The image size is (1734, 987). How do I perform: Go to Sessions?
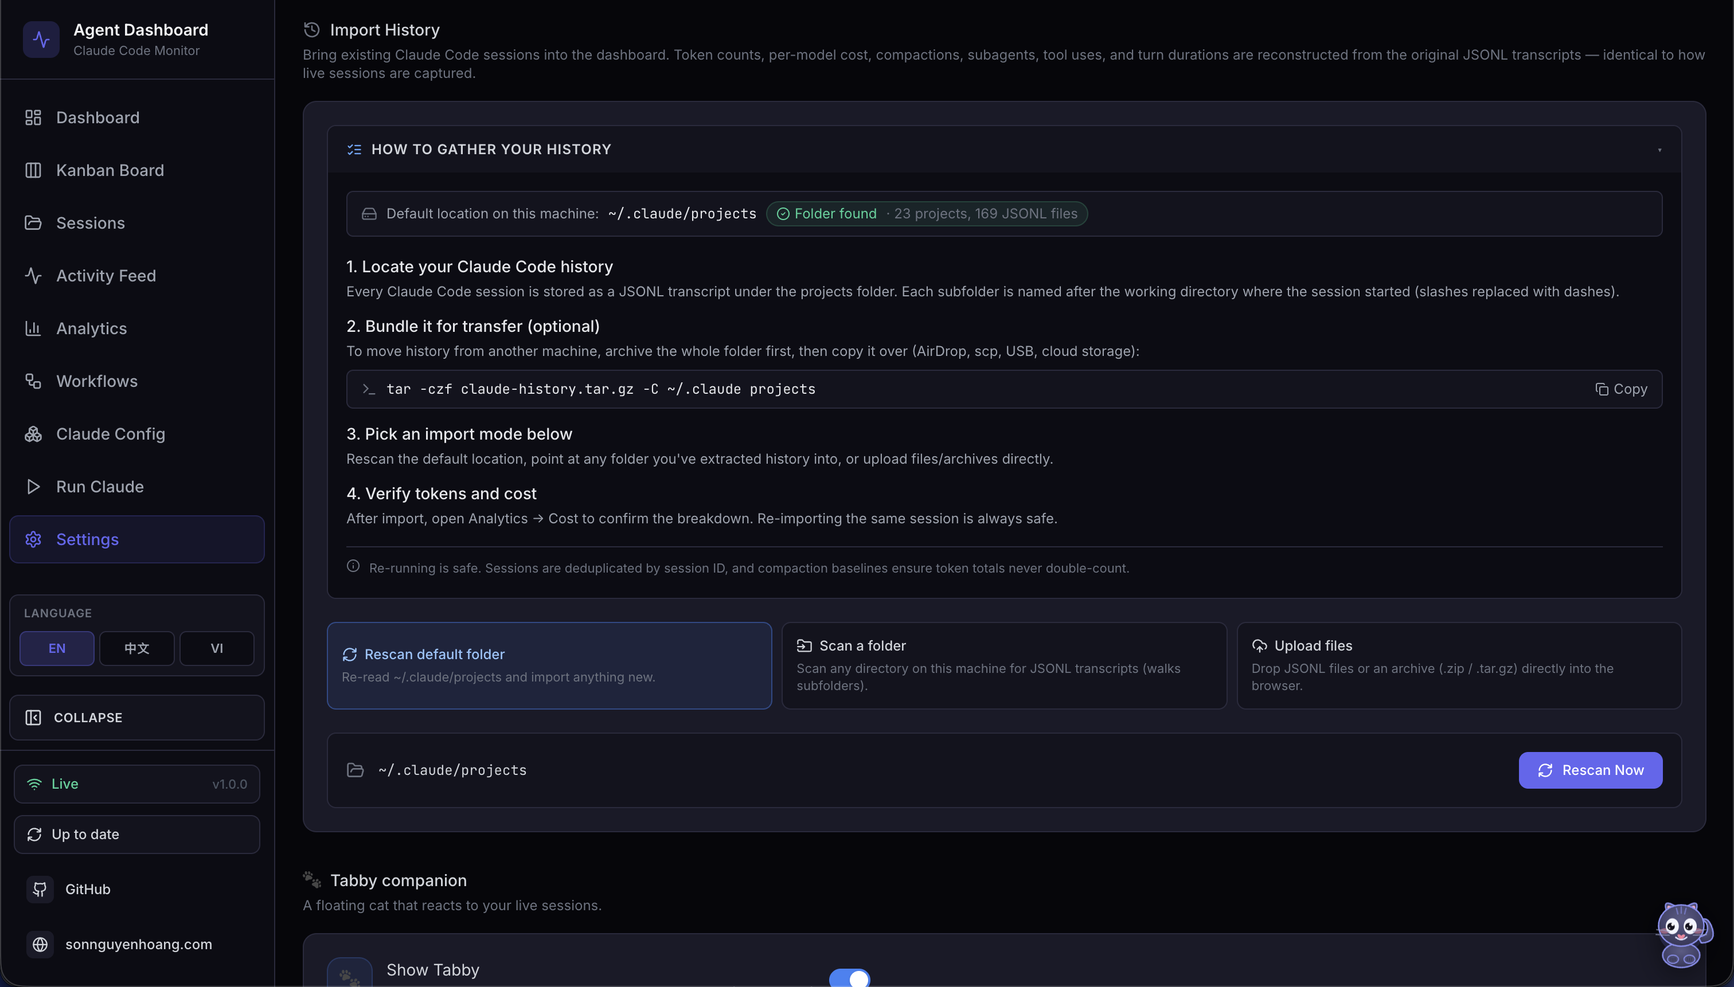click(x=137, y=223)
